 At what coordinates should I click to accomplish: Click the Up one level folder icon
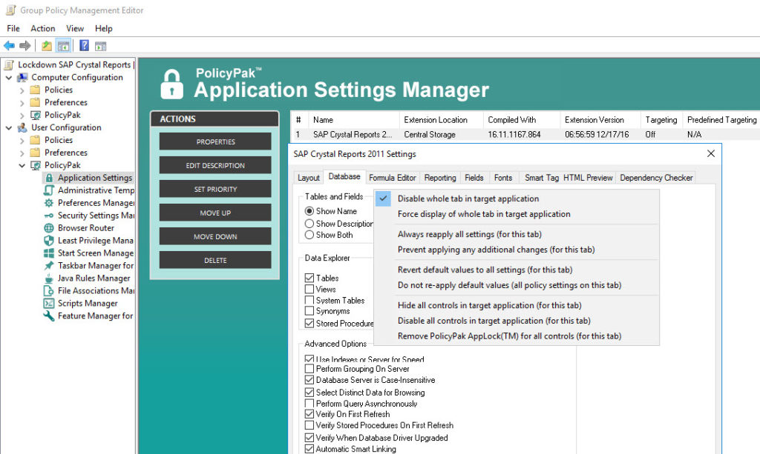pos(47,46)
